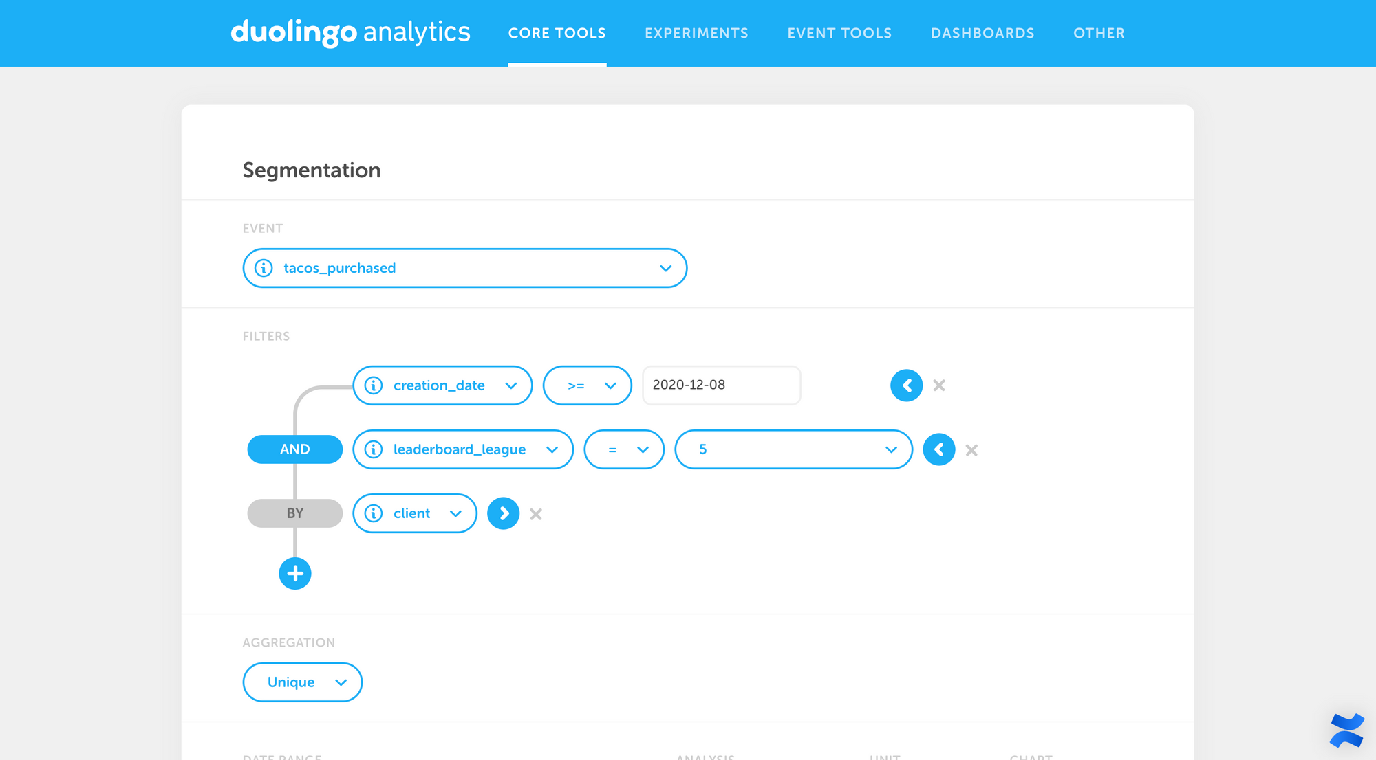Open the Dashboards section
This screenshot has width=1376, height=760.
982,32
